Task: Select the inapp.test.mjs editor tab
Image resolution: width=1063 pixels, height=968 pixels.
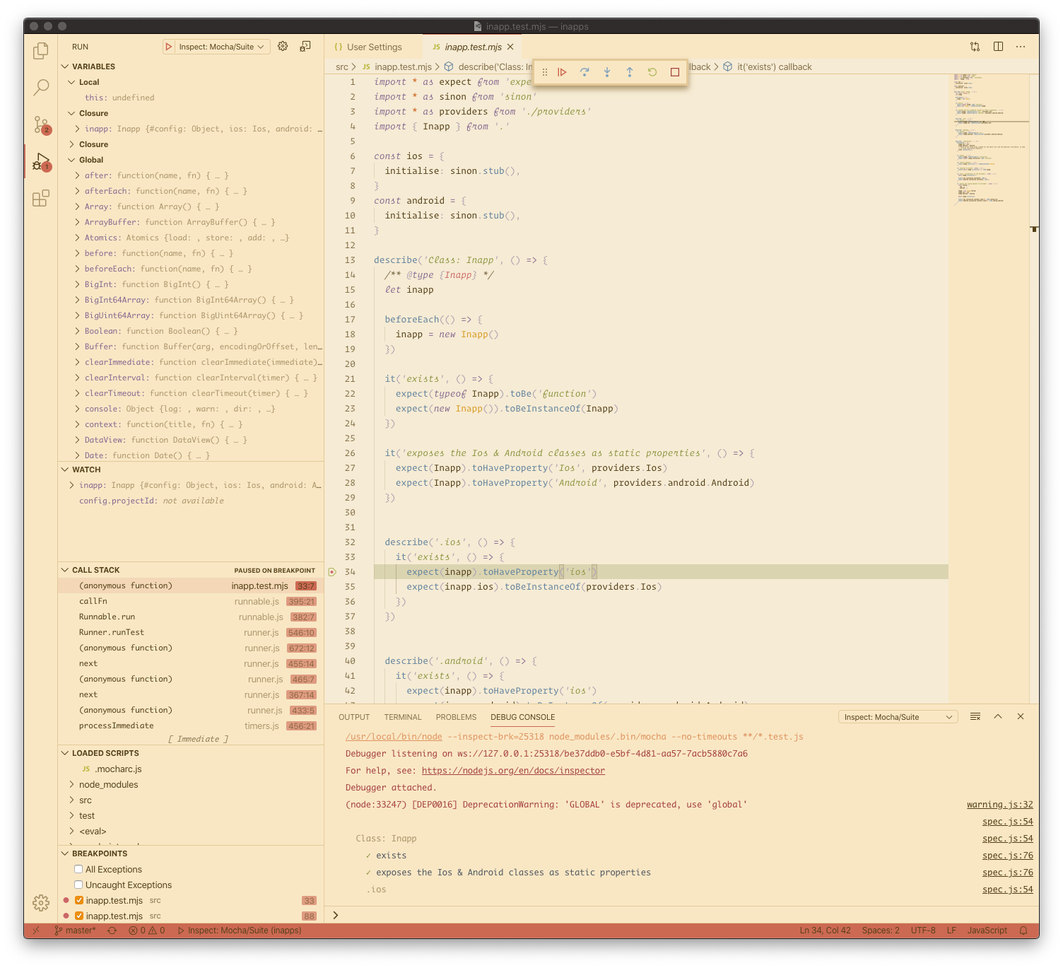Action: coord(473,47)
